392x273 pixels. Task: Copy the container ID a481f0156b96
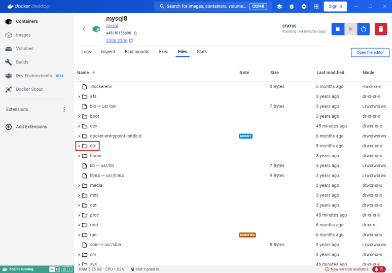click(x=135, y=33)
